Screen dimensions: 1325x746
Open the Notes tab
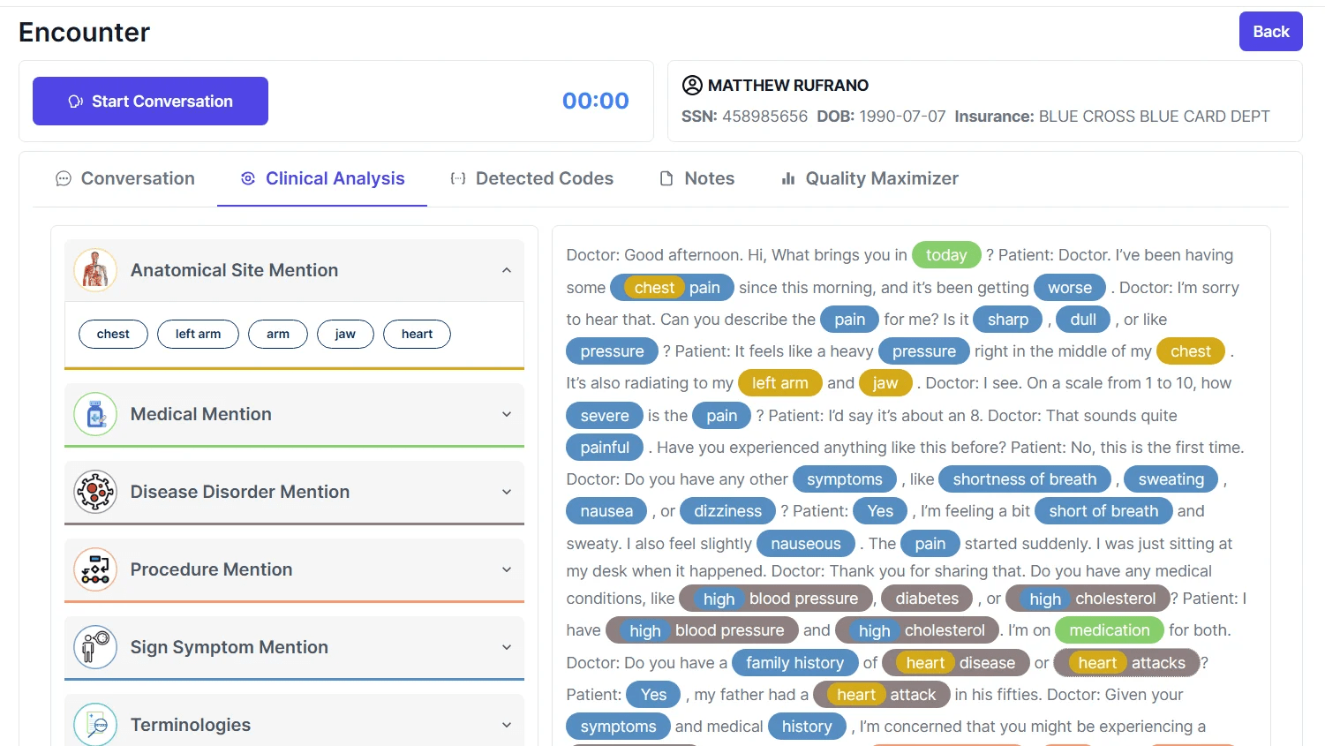[x=697, y=179]
